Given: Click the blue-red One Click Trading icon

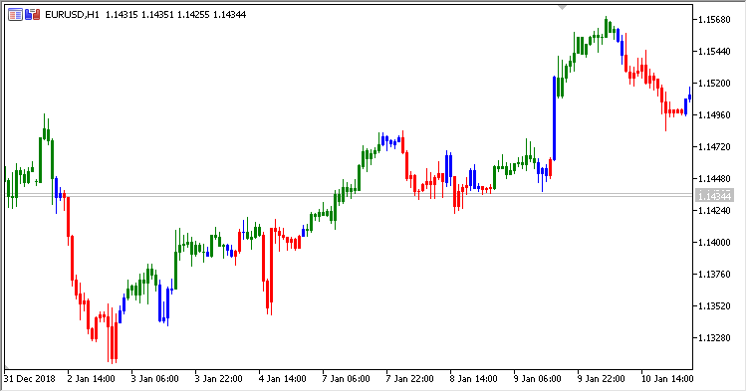Looking at the screenshot, I should pyautogui.click(x=33, y=15).
